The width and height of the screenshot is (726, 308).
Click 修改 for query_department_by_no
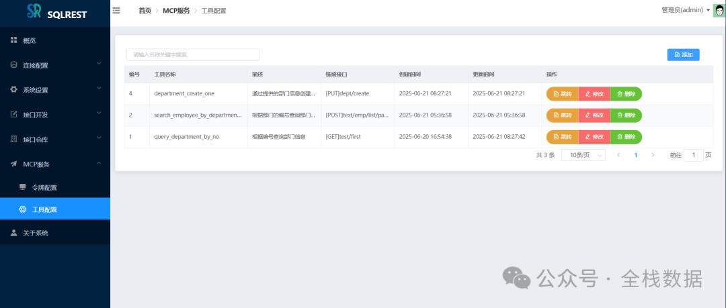point(594,137)
